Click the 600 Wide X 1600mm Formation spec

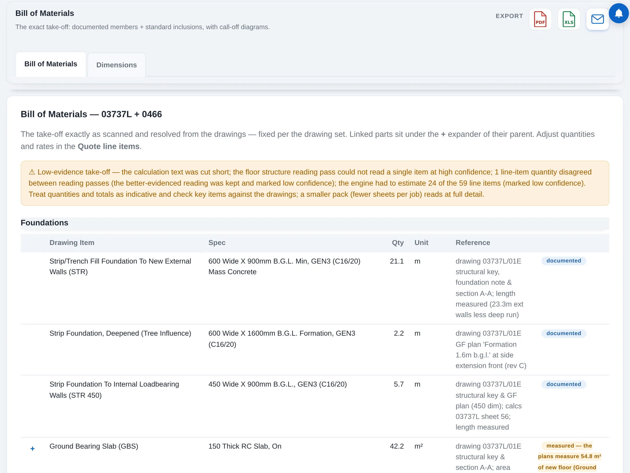pyautogui.click(x=282, y=339)
